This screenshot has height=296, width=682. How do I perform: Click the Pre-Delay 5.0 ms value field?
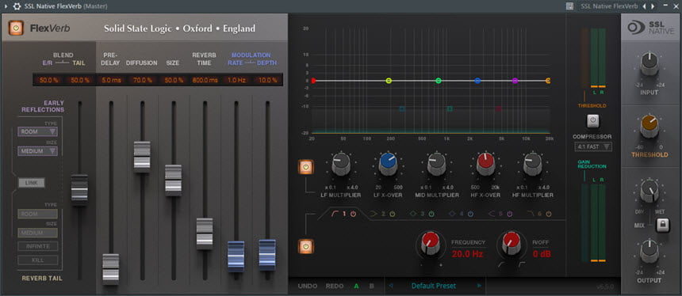(x=110, y=80)
